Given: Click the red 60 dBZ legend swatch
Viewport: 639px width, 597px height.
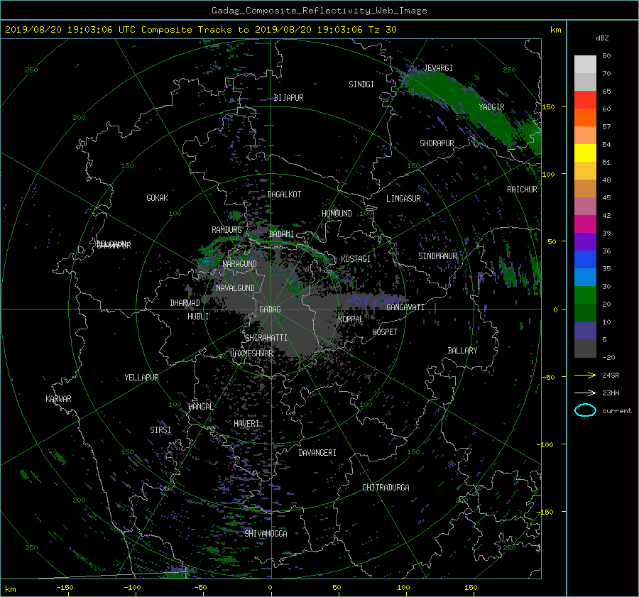Looking at the screenshot, I should [585, 99].
